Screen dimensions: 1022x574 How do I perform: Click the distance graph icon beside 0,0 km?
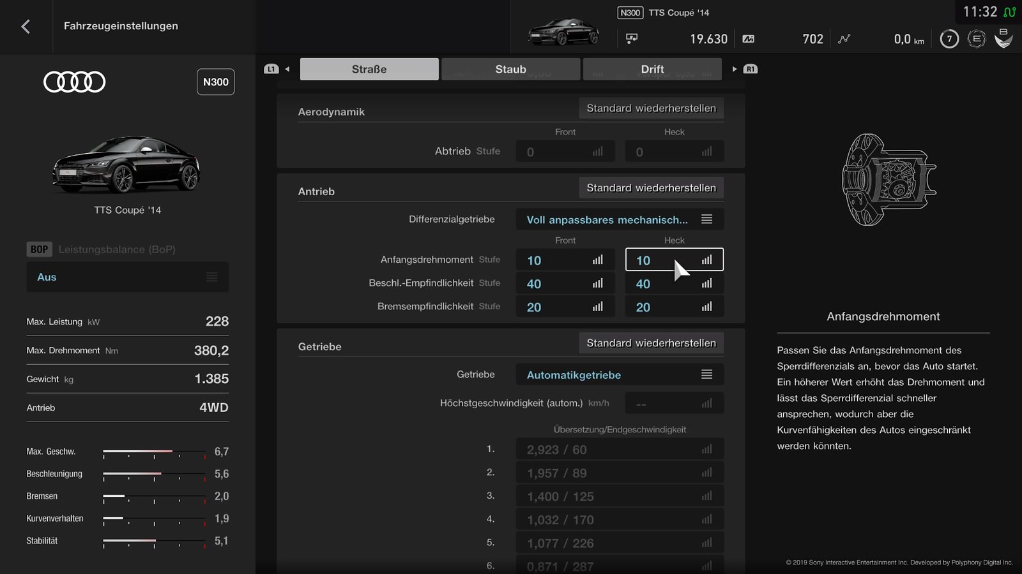844,39
